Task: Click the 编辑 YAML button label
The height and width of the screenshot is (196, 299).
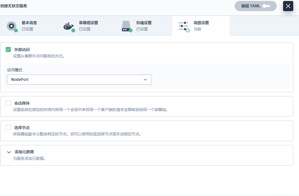Action: coord(251,6)
